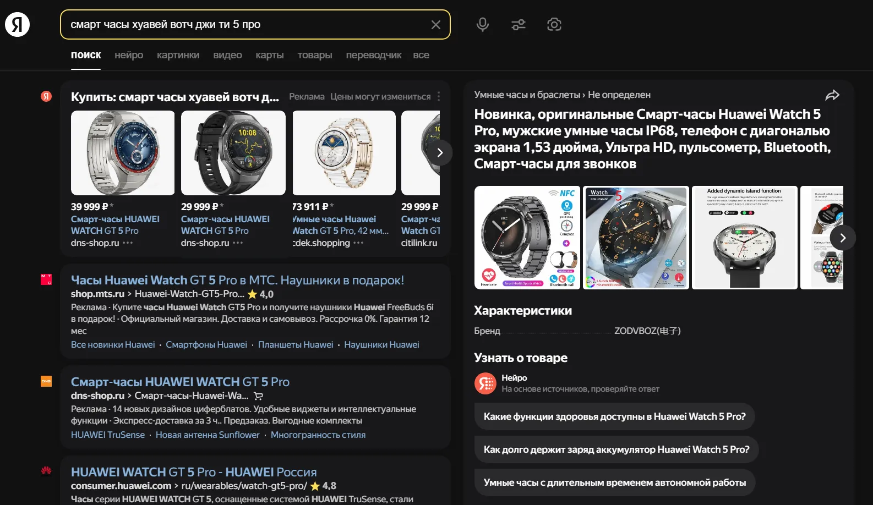Open the Yandex home logo

(x=17, y=25)
